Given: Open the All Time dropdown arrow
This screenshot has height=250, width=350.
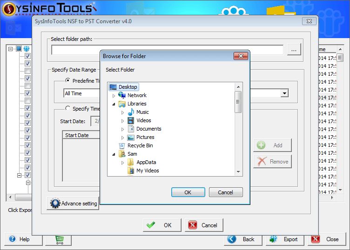Looking at the screenshot, I should (284, 93).
